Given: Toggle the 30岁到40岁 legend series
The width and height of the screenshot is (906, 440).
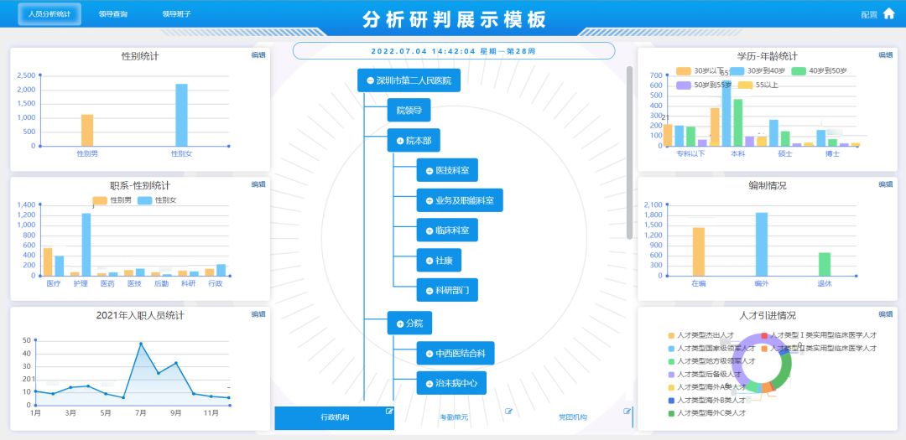Looking at the screenshot, I should pos(737,71).
